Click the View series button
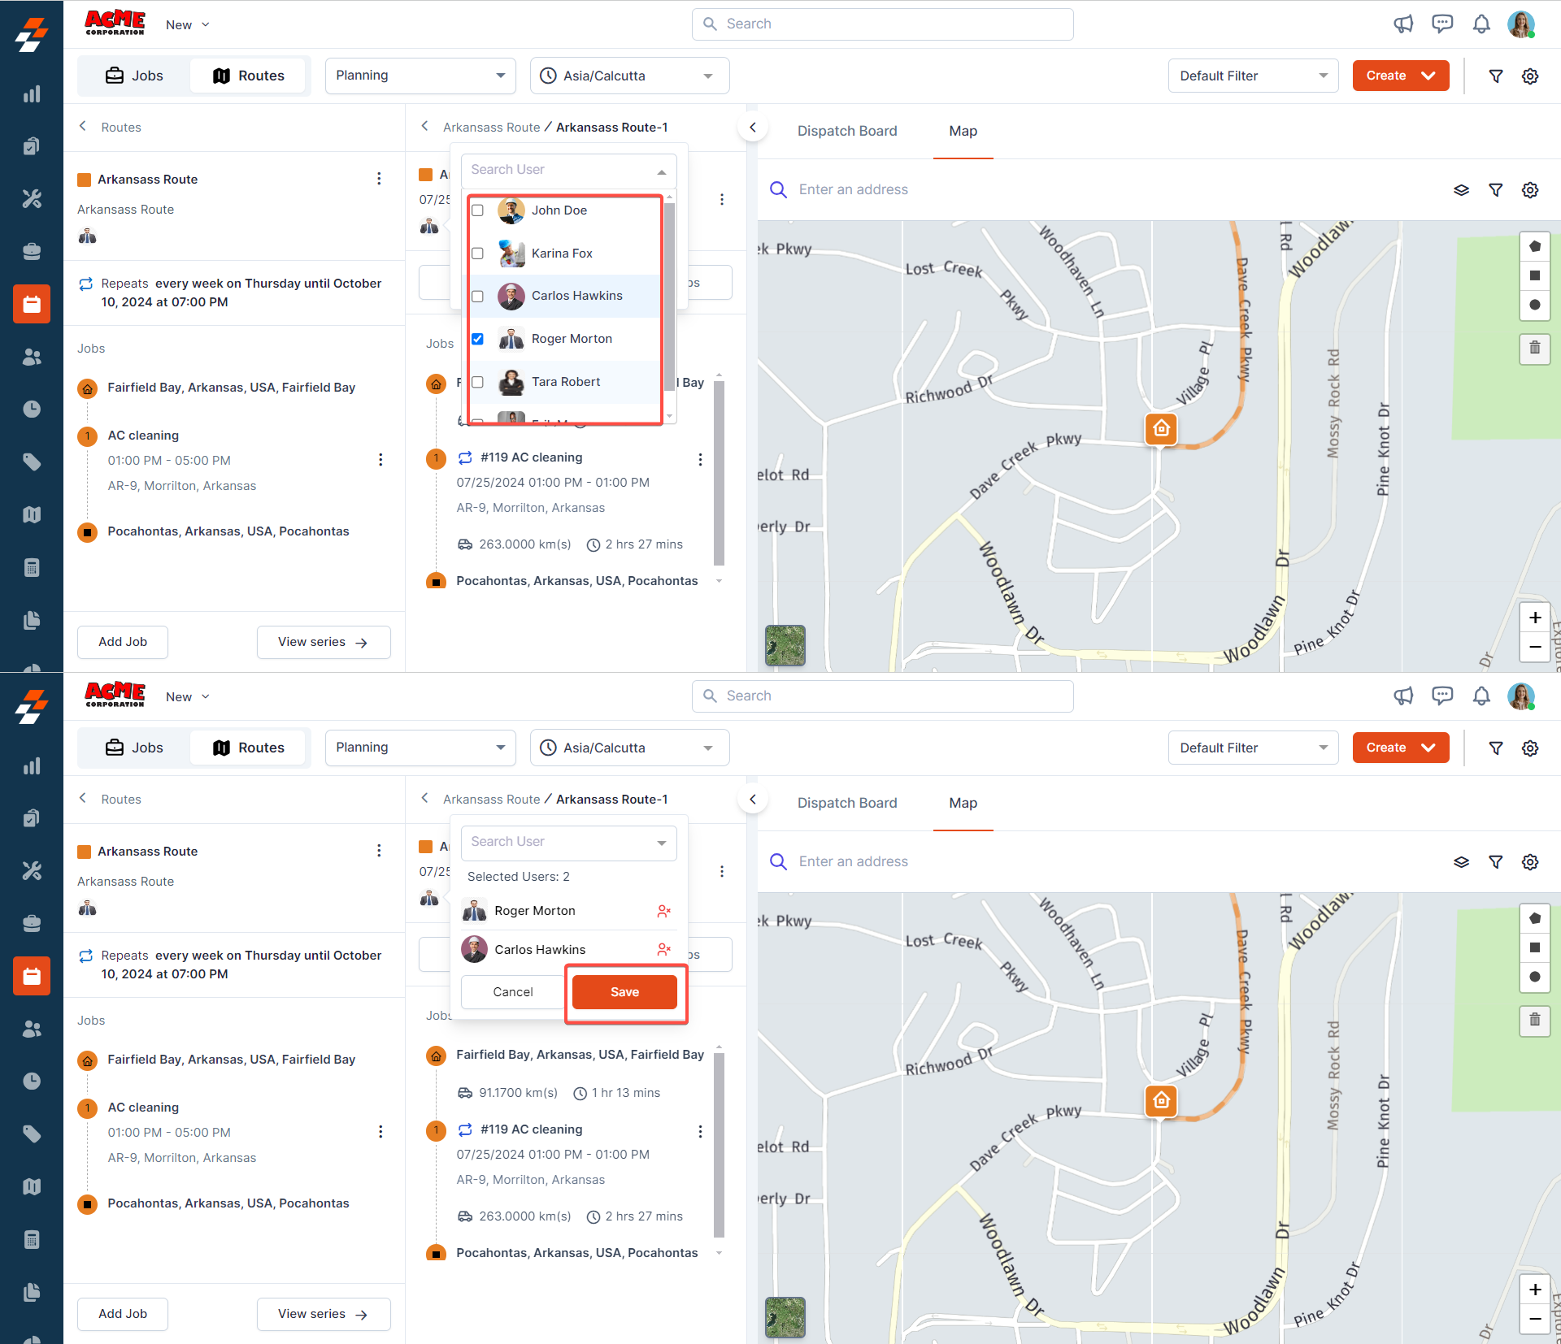Image resolution: width=1561 pixels, height=1344 pixels. coord(323,642)
